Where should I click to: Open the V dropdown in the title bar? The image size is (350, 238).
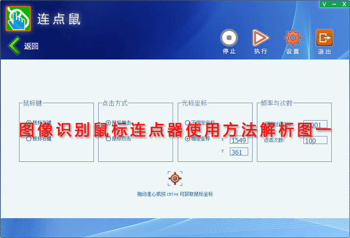324,4
